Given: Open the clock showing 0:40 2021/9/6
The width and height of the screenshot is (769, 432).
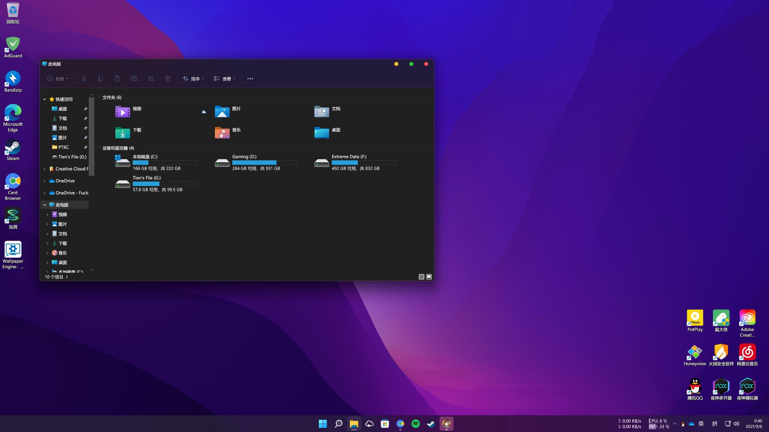Looking at the screenshot, I should click(x=754, y=424).
